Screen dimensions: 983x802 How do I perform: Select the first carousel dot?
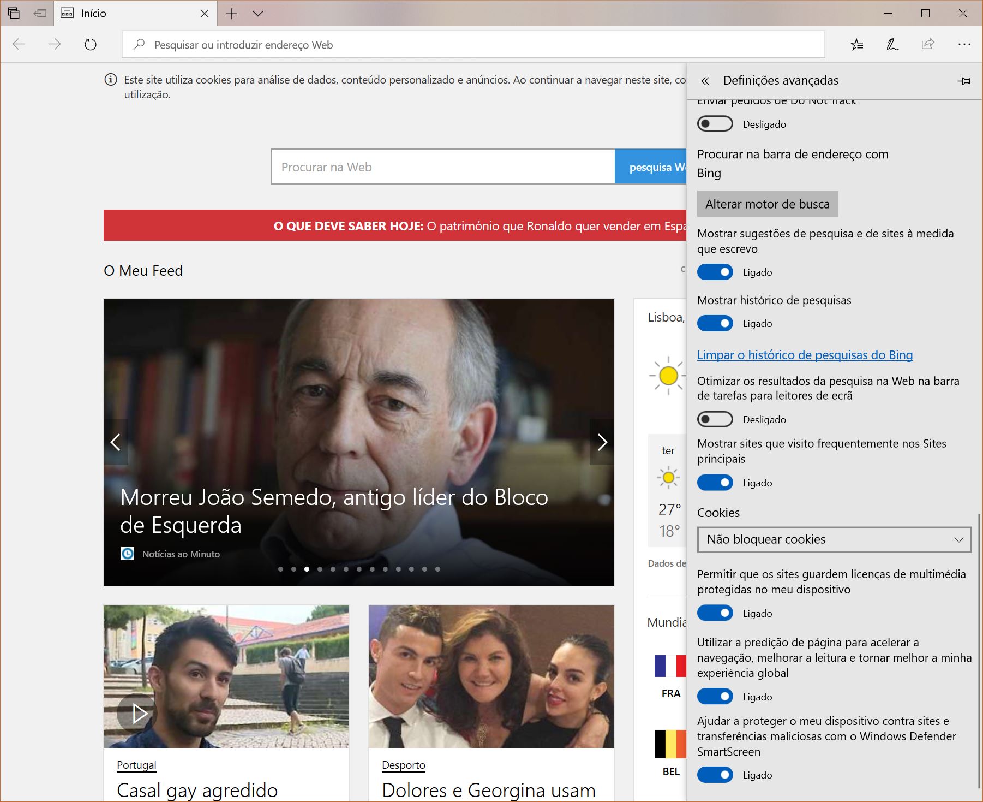[x=280, y=569]
